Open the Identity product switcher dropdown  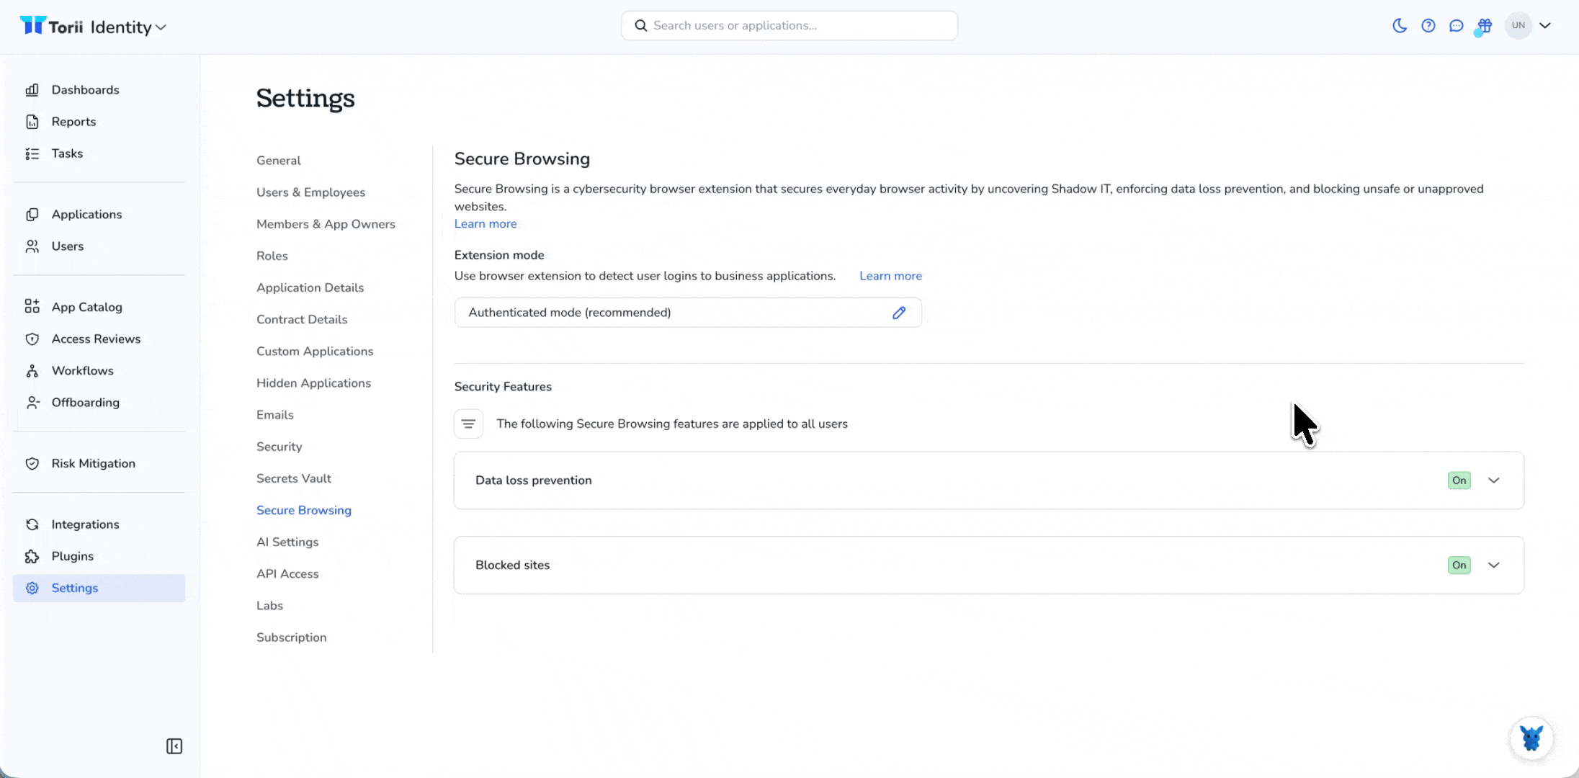click(x=128, y=27)
